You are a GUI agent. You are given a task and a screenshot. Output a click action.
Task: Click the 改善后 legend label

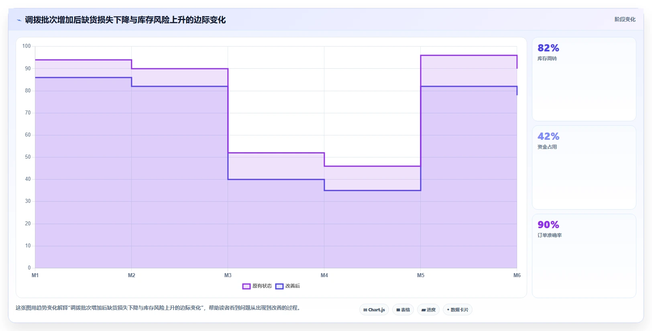coord(293,286)
